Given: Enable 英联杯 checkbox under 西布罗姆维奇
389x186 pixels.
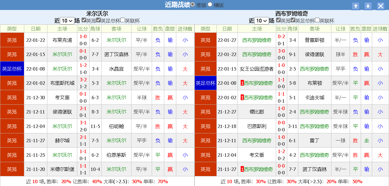Looking at the screenshot, I should (x=317, y=20).
